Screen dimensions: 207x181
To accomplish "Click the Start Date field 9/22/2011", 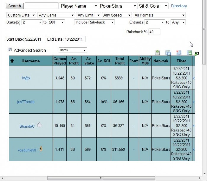I will 35,39.
